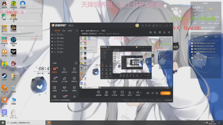Add a new scene with the plus icon
Screen dimensions: 223x125
point(77,31)
